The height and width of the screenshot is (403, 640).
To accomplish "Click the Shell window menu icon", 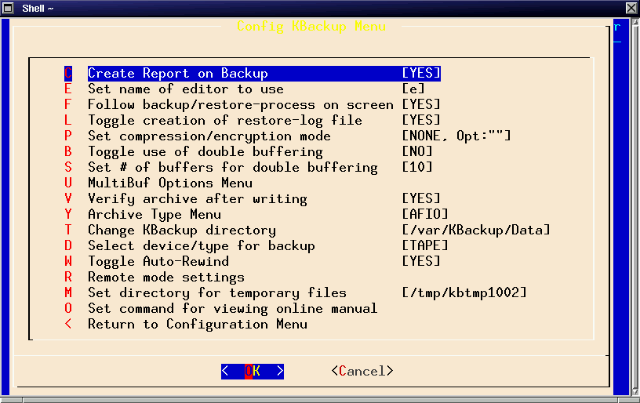I will pyautogui.click(x=7, y=7).
